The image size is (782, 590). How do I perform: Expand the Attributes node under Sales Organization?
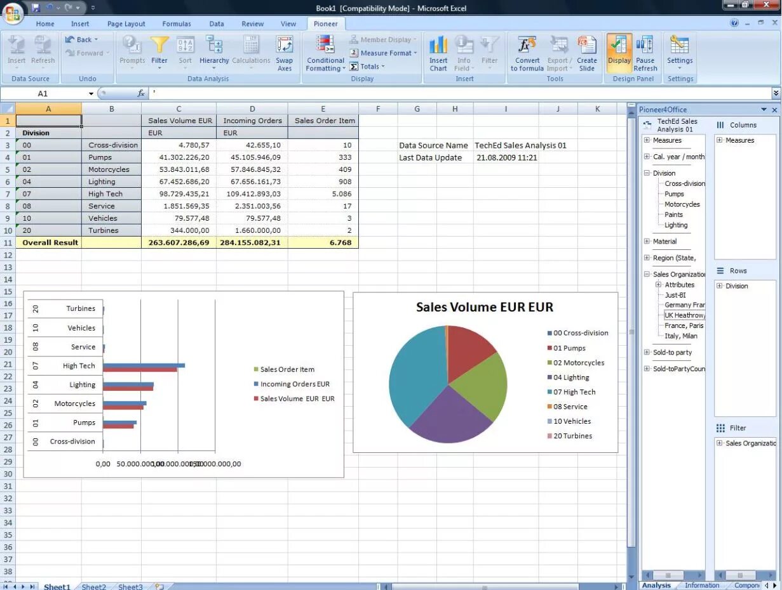click(659, 285)
